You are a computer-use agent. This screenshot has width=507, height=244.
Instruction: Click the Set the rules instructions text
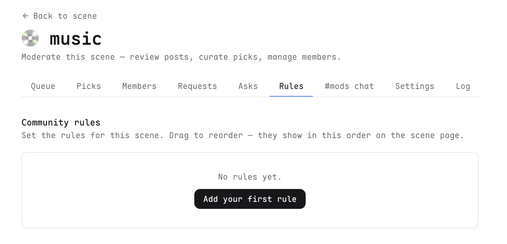[x=243, y=135]
